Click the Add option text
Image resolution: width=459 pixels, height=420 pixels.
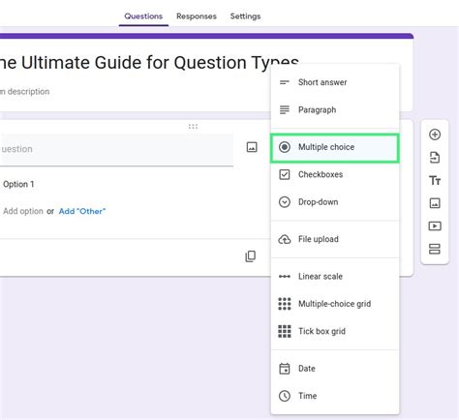coord(23,211)
